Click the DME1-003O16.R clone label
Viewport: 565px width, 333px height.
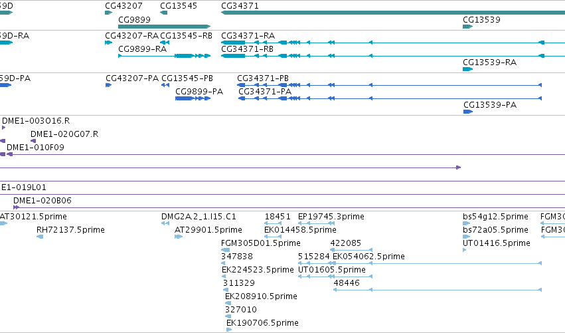(x=36, y=121)
